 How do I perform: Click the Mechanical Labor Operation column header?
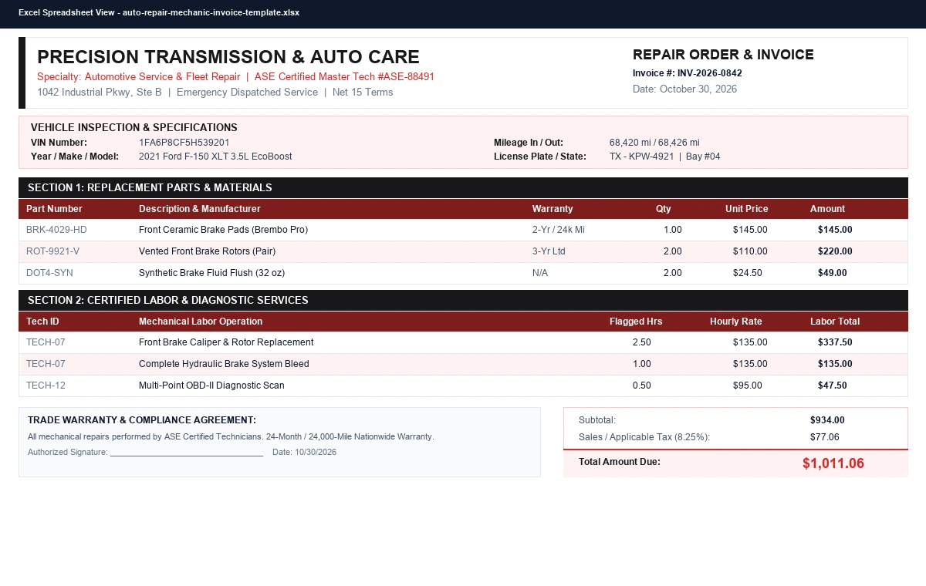tap(201, 322)
